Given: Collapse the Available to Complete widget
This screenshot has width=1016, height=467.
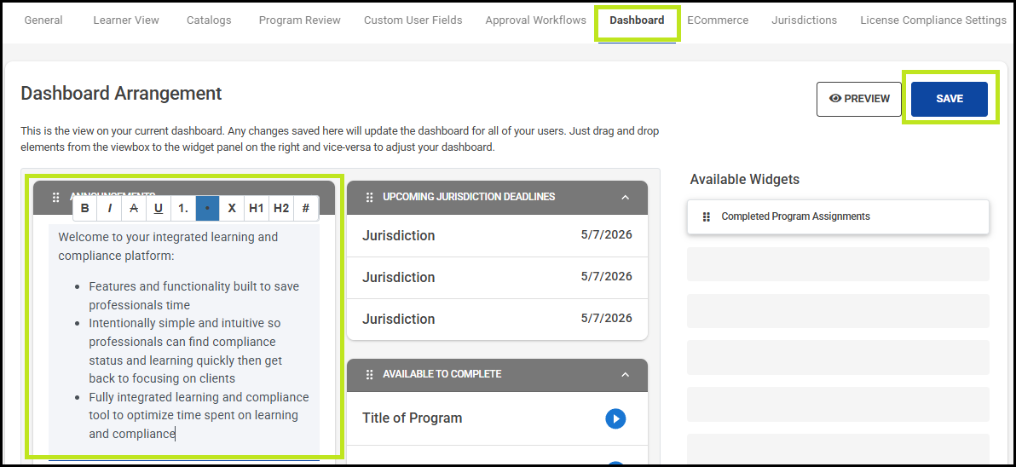Looking at the screenshot, I should (625, 375).
